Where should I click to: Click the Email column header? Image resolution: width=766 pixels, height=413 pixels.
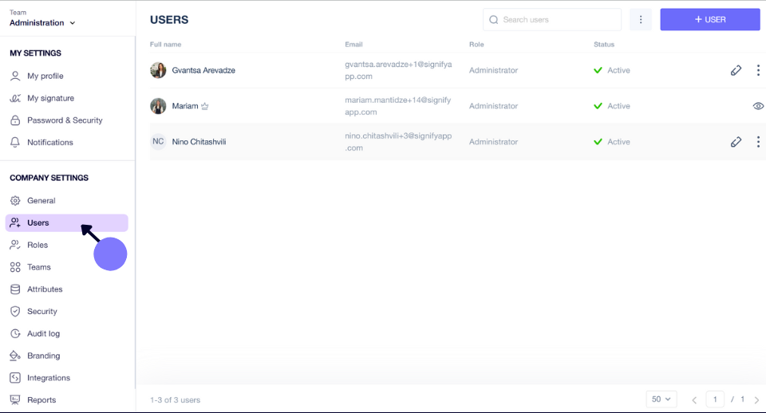(x=353, y=45)
